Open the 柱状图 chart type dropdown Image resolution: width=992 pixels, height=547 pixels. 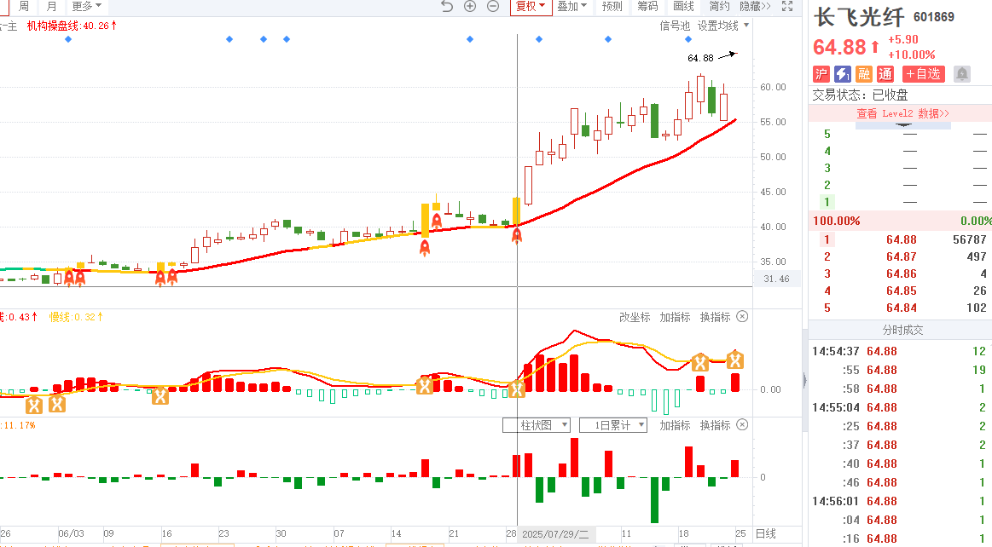535,425
